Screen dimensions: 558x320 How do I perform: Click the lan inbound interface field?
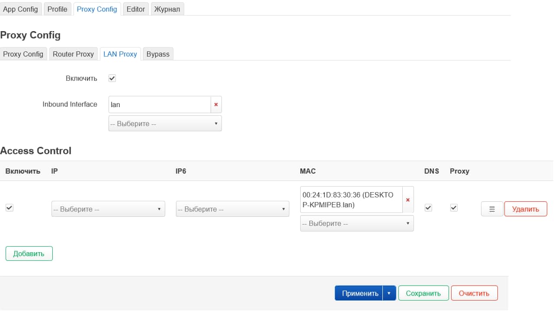click(x=159, y=105)
